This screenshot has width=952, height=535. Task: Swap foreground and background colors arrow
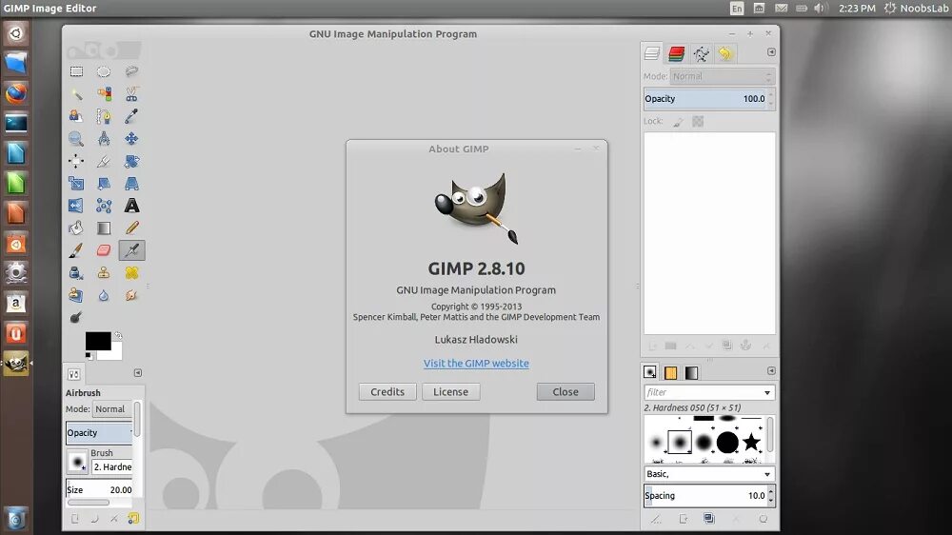(x=118, y=335)
